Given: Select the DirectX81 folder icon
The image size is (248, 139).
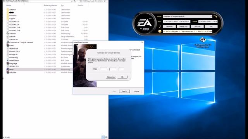Looking at the screenshot, I should tap(8, 15).
